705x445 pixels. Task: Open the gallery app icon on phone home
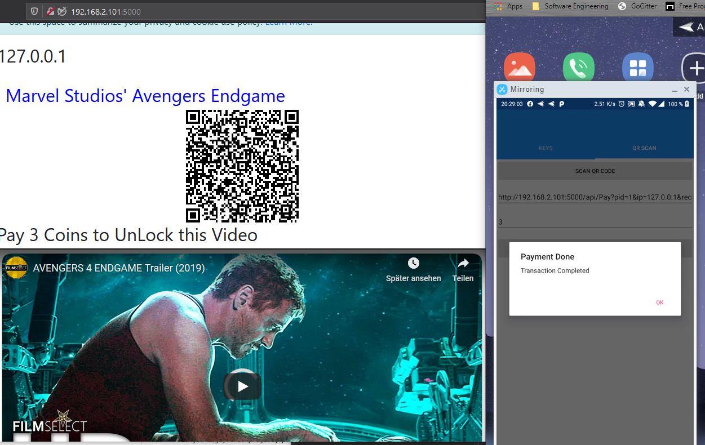click(519, 67)
